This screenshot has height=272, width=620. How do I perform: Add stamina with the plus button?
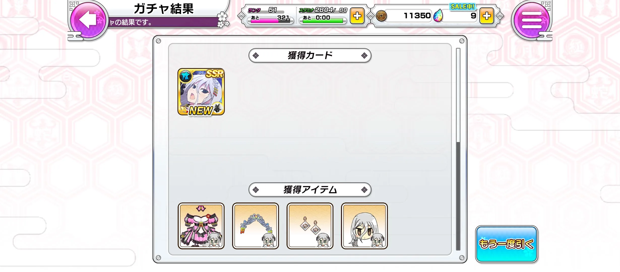tap(357, 16)
